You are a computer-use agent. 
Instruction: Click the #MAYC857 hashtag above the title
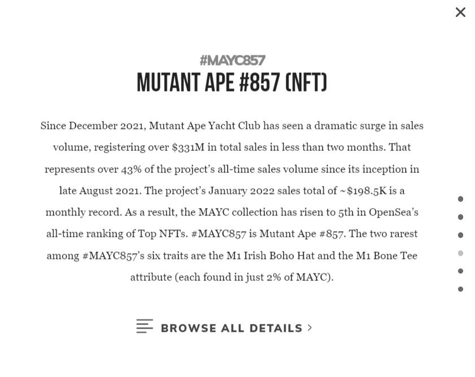pos(232,60)
